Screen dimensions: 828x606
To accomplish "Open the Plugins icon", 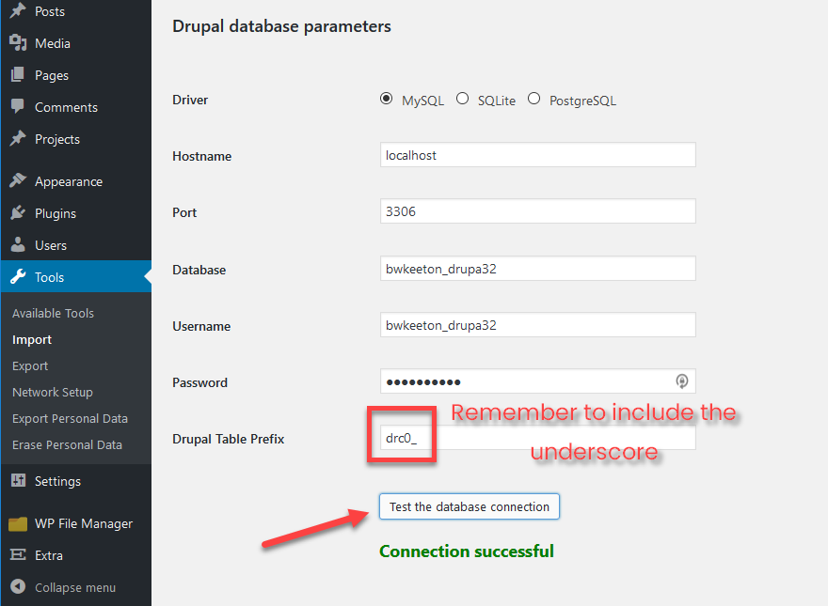I will click(17, 213).
